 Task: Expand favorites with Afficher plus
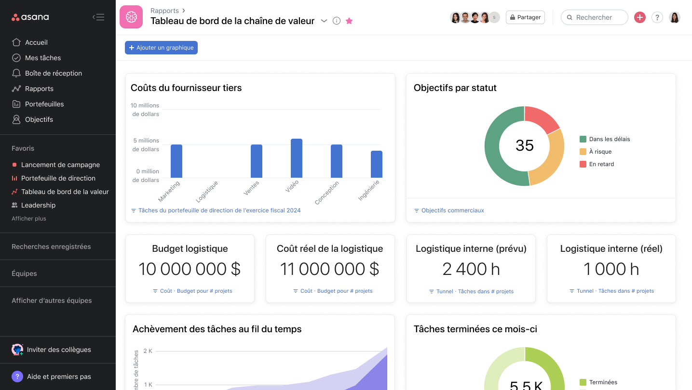pos(29,219)
